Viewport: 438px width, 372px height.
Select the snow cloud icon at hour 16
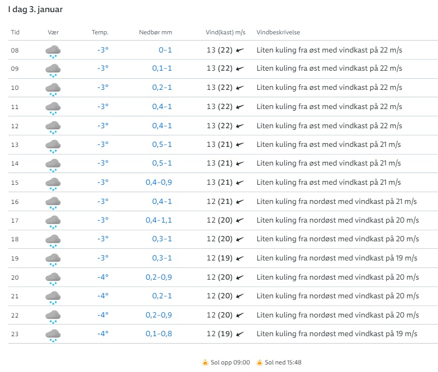pyautogui.click(x=53, y=202)
